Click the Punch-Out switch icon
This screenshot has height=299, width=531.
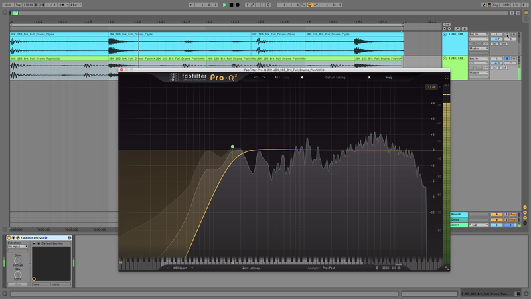316,5
